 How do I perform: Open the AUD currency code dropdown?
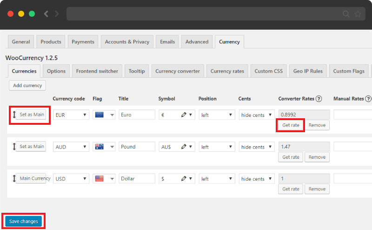(x=71, y=147)
